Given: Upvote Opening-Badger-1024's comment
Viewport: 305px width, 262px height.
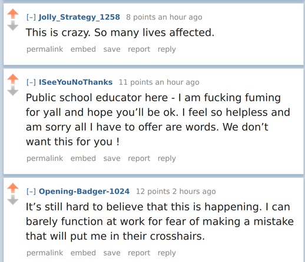Looking at the screenshot, I should [x=13, y=188].
